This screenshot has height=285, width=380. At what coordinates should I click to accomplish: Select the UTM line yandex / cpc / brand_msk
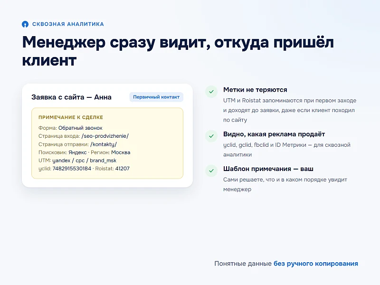[x=77, y=161]
